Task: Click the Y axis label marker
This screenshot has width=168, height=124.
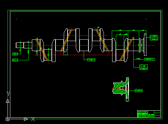Action: click(x=8, y=94)
